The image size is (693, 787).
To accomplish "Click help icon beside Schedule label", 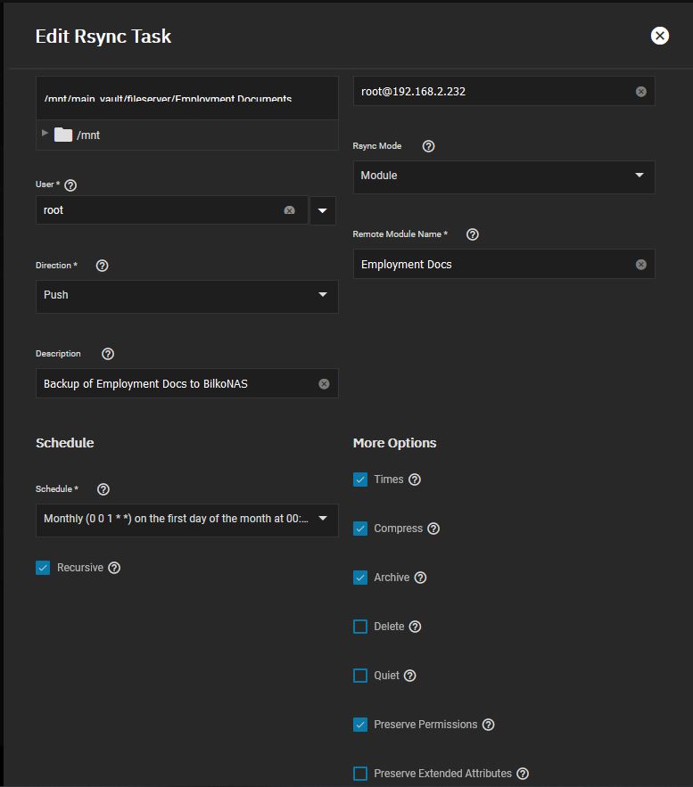I will pyautogui.click(x=103, y=489).
